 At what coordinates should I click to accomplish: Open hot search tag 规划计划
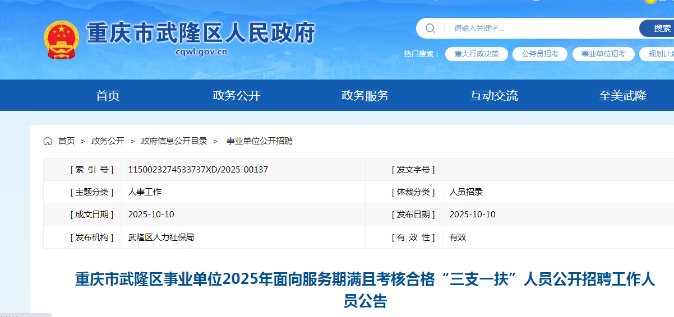click(661, 54)
